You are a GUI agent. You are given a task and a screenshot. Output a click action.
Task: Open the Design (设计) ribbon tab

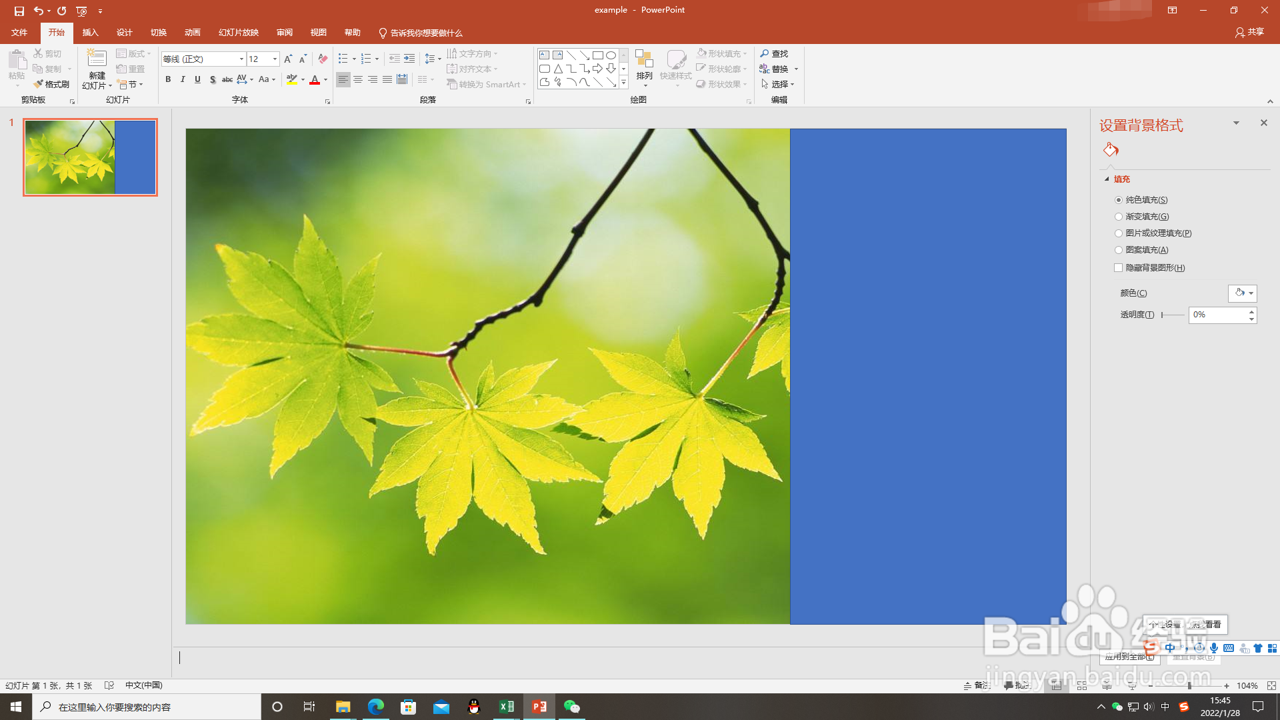pyautogui.click(x=124, y=33)
